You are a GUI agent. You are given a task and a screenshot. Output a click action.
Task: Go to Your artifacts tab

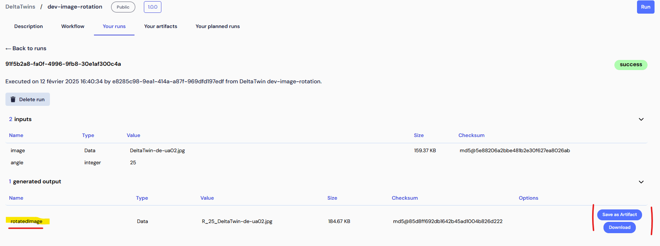161,26
